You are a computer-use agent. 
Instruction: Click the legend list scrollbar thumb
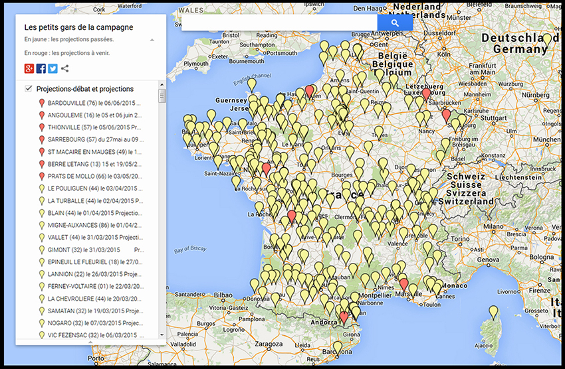pos(162,97)
